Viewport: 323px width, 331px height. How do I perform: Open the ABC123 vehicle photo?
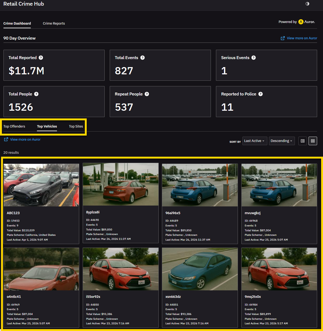tap(41, 185)
